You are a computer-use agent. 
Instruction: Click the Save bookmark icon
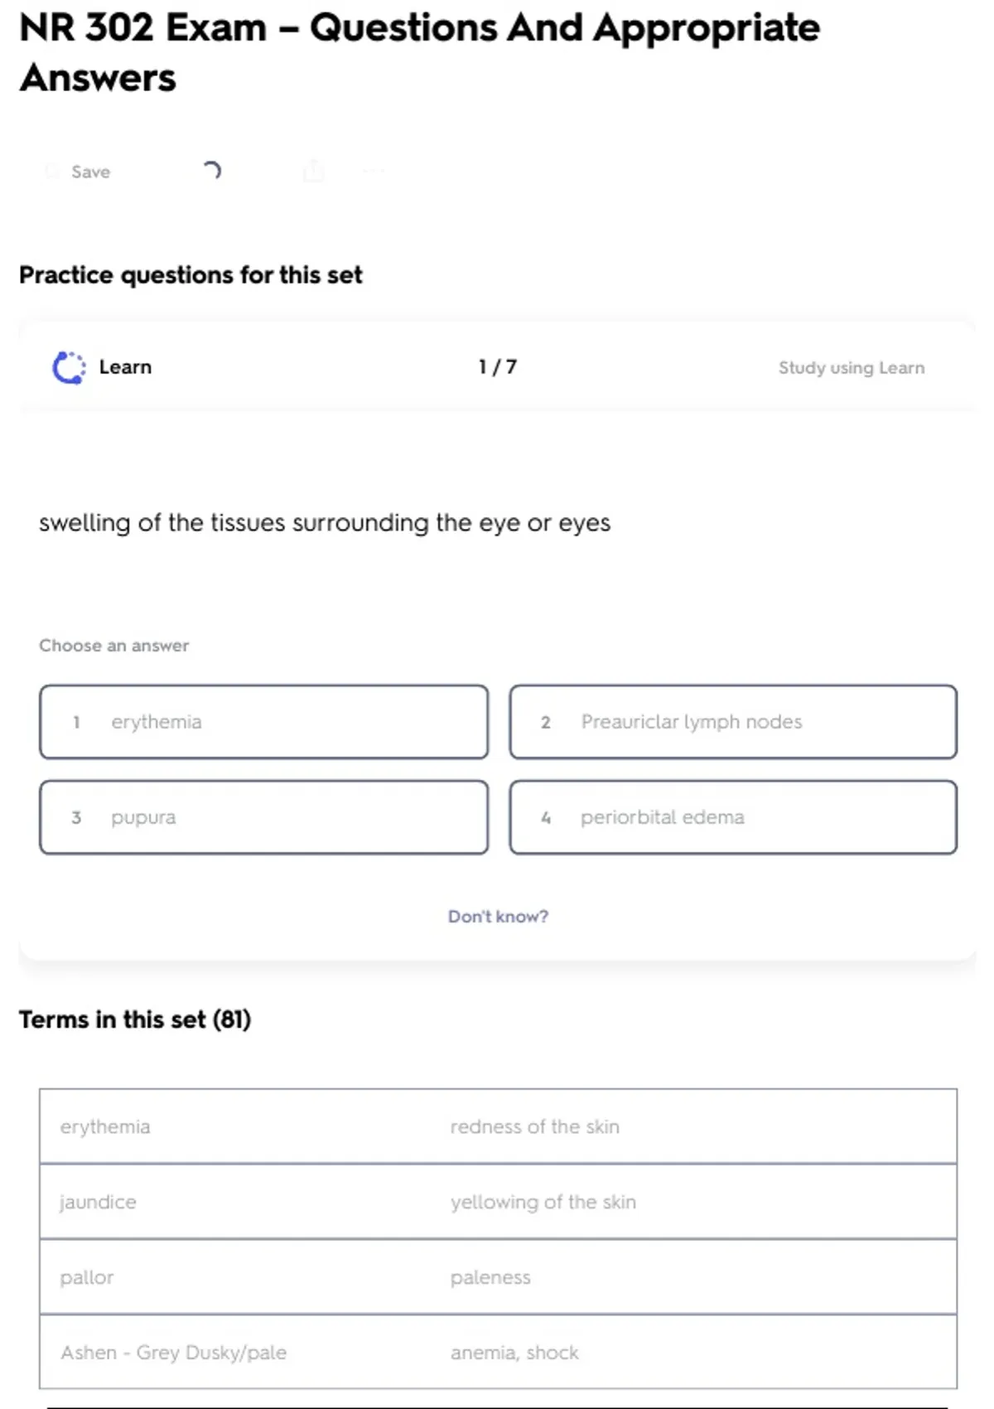click(x=52, y=172)
